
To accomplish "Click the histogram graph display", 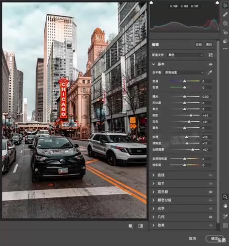I will pyautogui.click(x=184, y=17).
